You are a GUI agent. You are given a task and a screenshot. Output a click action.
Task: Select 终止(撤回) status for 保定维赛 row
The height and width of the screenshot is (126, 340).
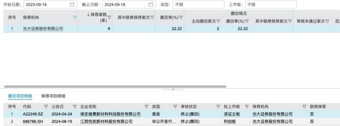click(200, 114)
